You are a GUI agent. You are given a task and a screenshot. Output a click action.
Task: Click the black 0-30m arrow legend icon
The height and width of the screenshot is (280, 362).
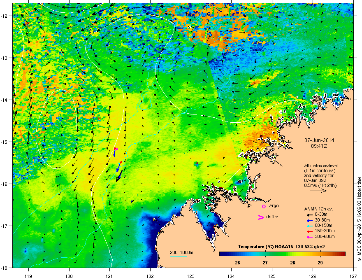coord(309,215)
